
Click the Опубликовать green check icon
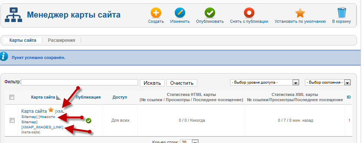210,13
